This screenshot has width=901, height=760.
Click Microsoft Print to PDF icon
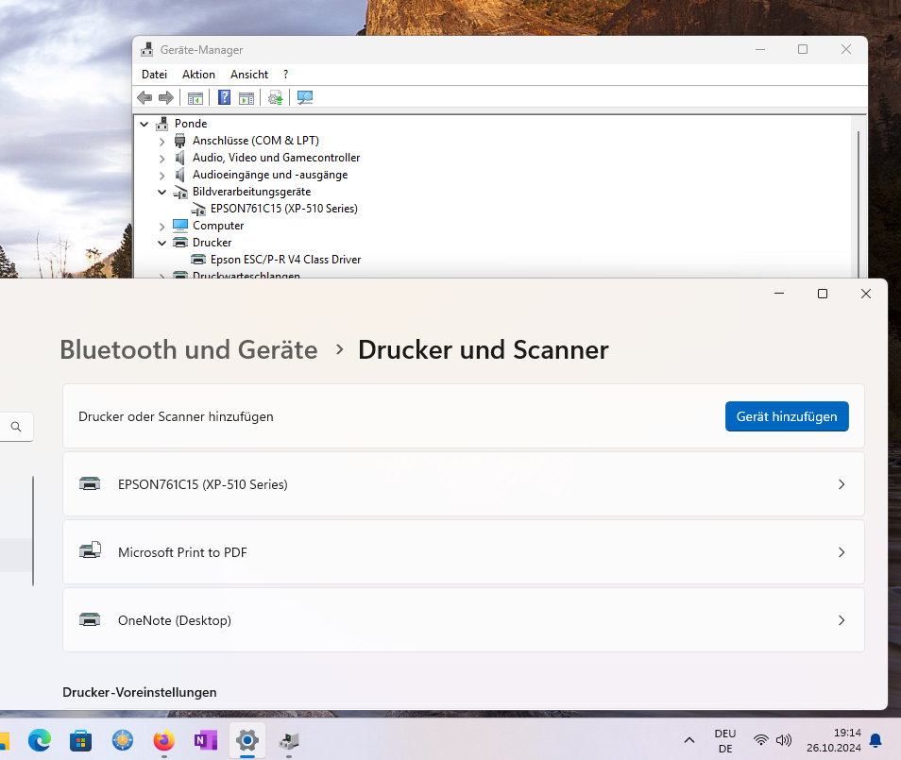[91, 551]
